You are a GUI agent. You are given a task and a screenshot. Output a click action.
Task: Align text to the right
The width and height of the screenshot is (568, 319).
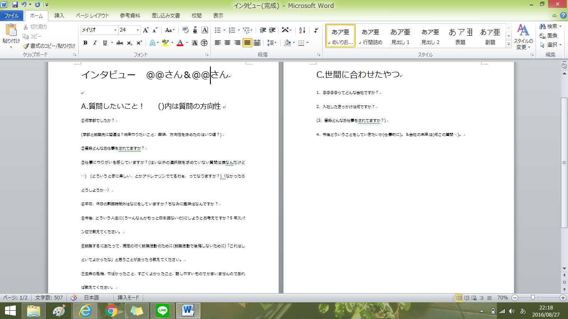point(237,43)
